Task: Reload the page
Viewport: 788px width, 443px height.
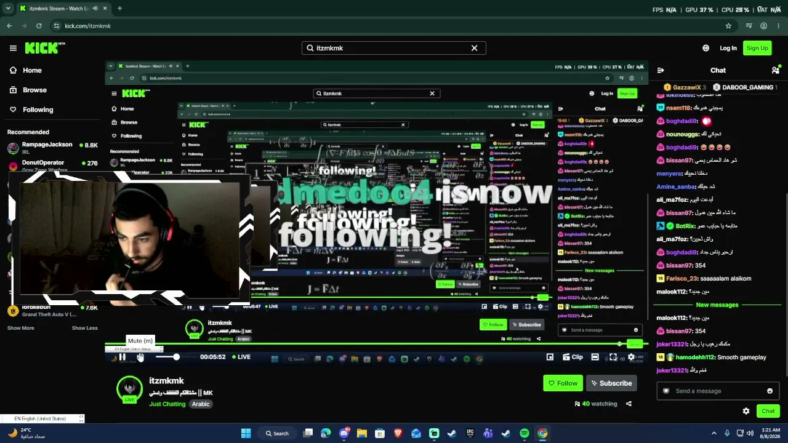Action: point(39,26)
